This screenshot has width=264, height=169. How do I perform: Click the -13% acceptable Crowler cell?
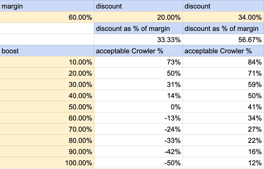(x=138, y=118)
